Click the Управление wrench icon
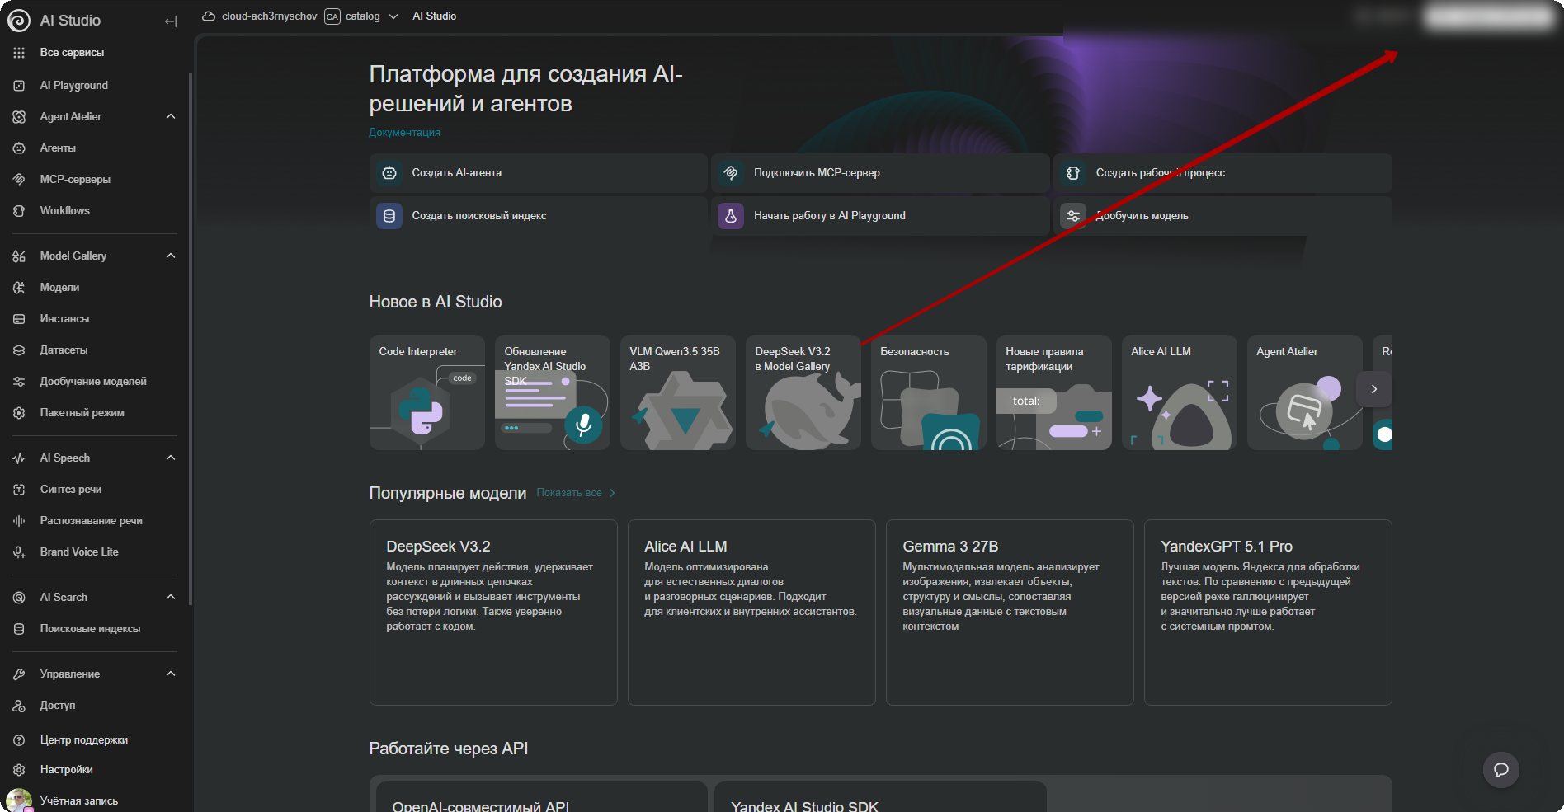This screenshot has height=812, width=1564. click(x=19, y=674)
